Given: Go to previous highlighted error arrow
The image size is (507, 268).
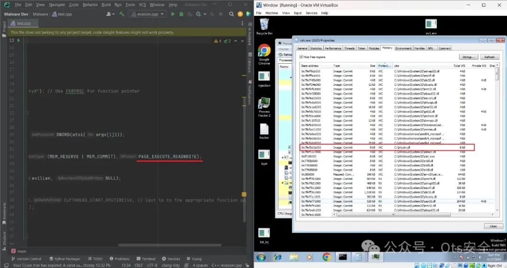Looking at the screenshot, I should (235, 41).
